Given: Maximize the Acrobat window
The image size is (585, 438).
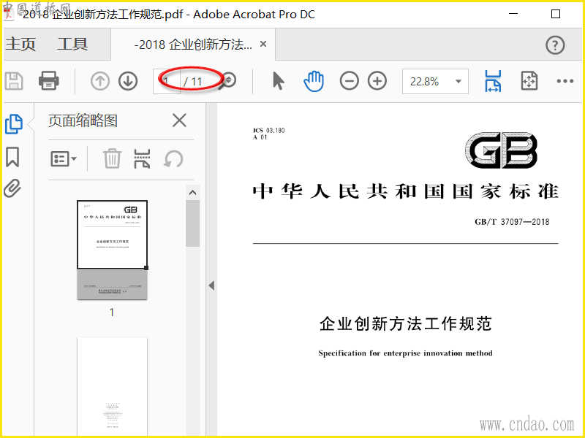Looking at the screenshot, I should tap(556, 14).
